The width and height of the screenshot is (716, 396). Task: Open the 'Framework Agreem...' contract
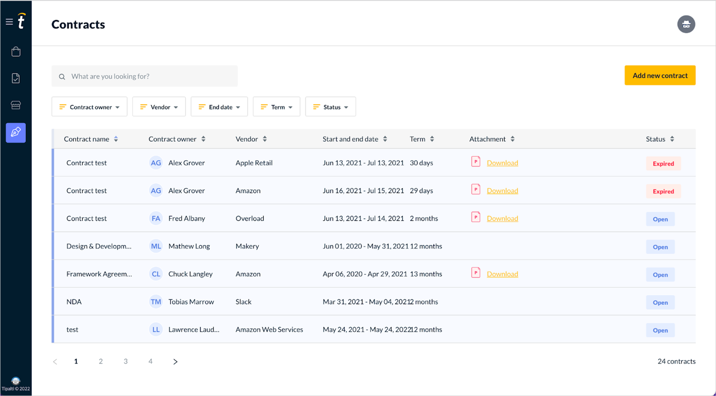(99, 274)
